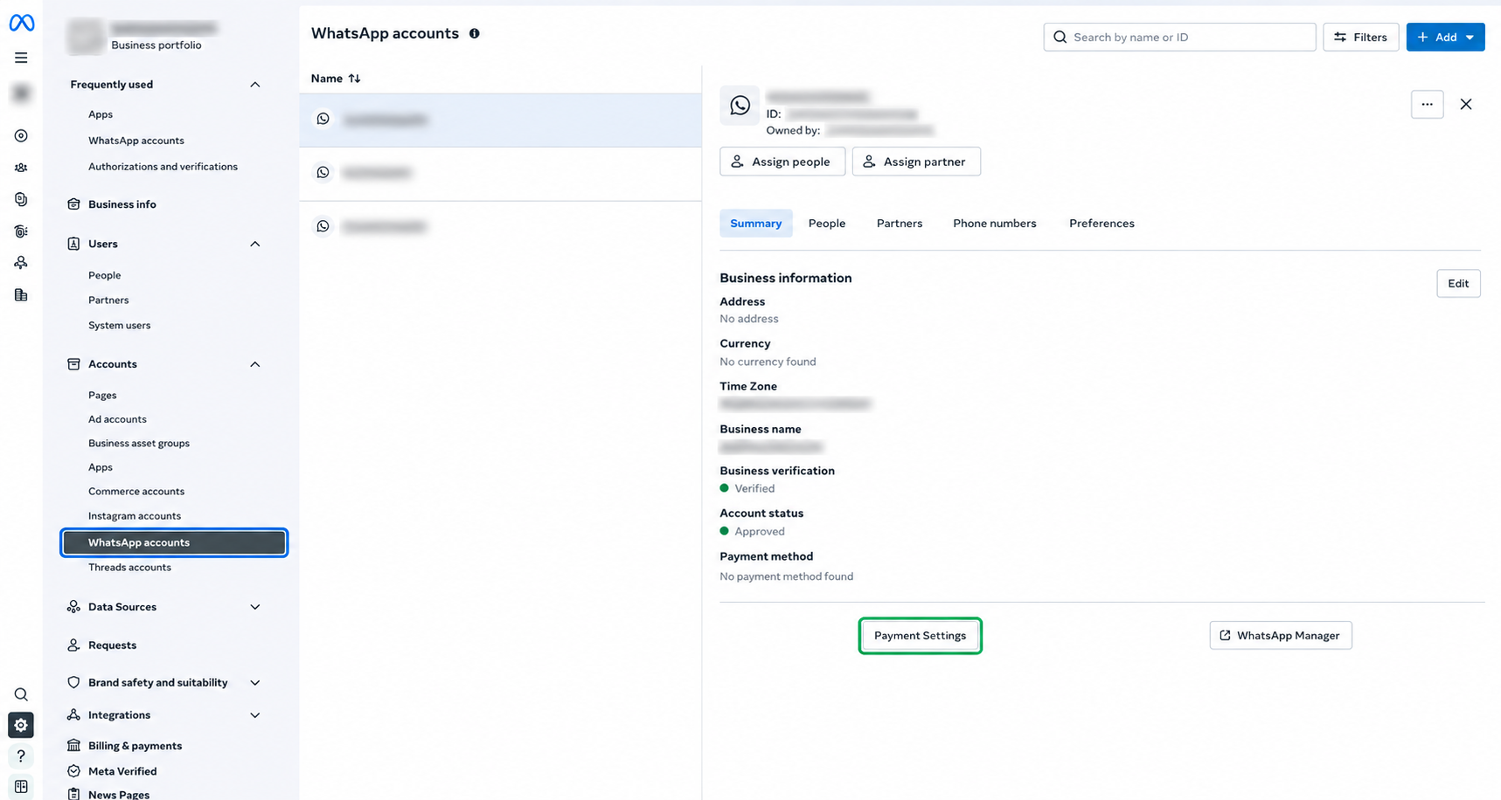Open WhatsApp Manager link button

pos(1281,636)
